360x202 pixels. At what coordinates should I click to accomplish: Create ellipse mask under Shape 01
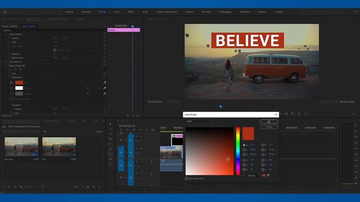click(10, 70)
